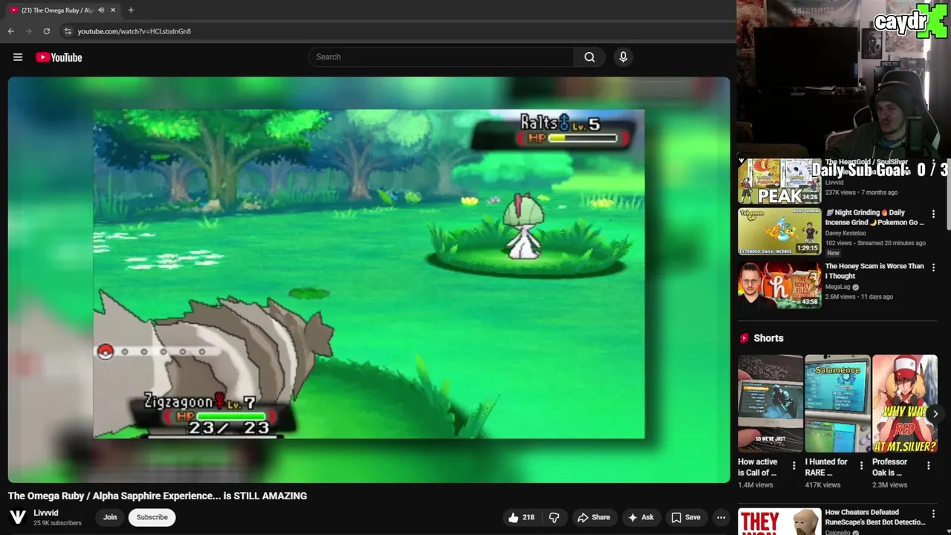951x535 pixels.
Task: Open more actions ellipsis under video
Action: [x=721, y=517]
